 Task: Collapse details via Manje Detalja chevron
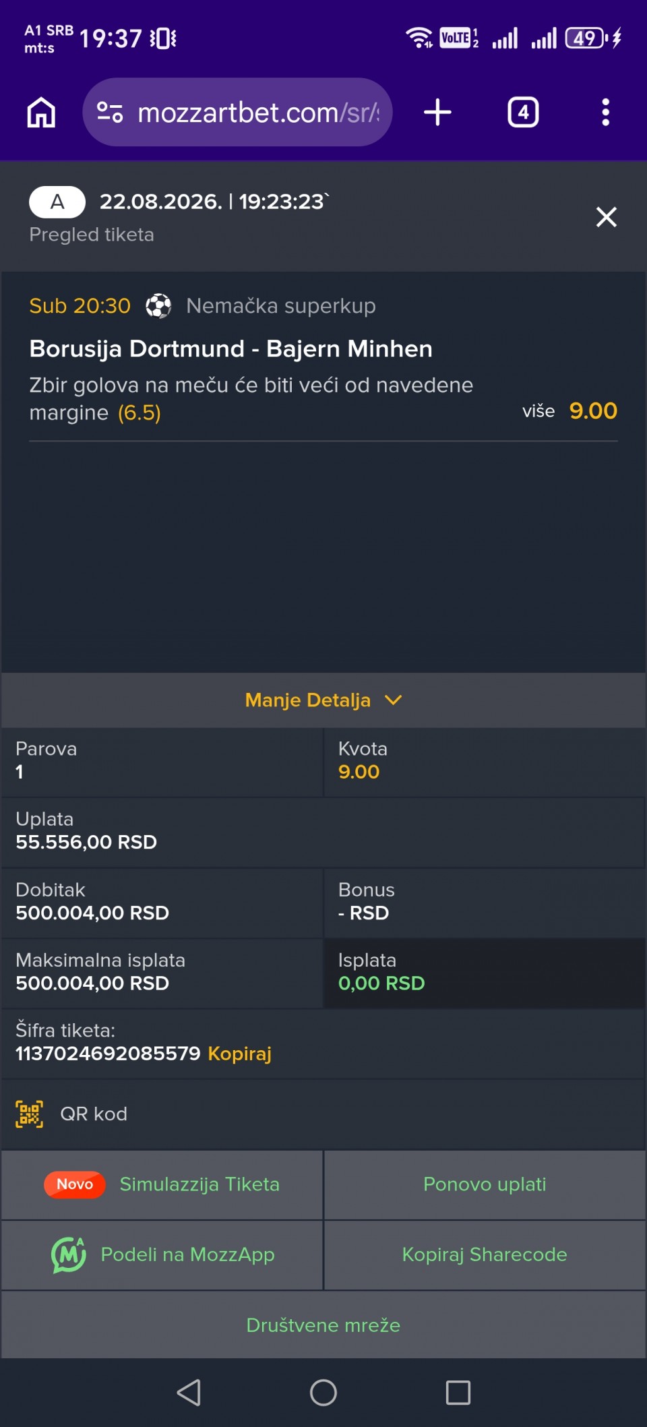[x=393, y=700]
